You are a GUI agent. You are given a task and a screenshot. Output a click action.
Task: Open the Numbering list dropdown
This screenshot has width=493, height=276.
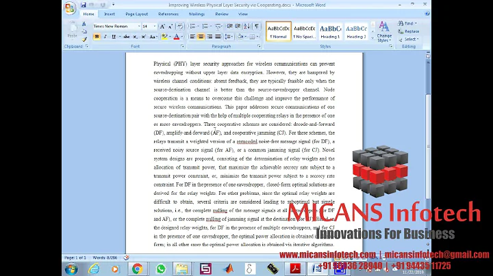[211, 27]
